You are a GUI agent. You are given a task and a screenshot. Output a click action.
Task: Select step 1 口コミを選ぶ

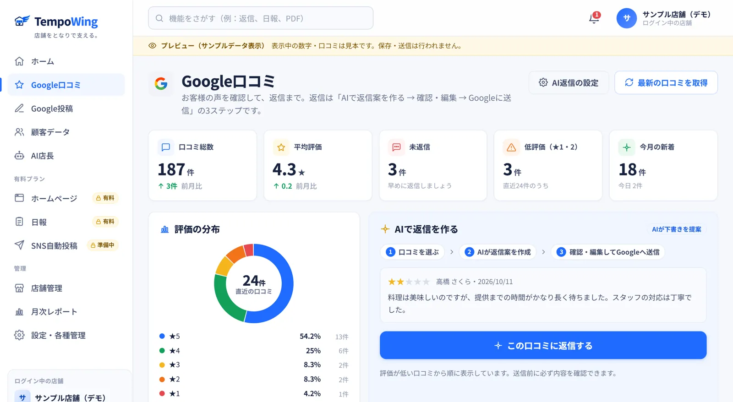[x=412, y=252]
